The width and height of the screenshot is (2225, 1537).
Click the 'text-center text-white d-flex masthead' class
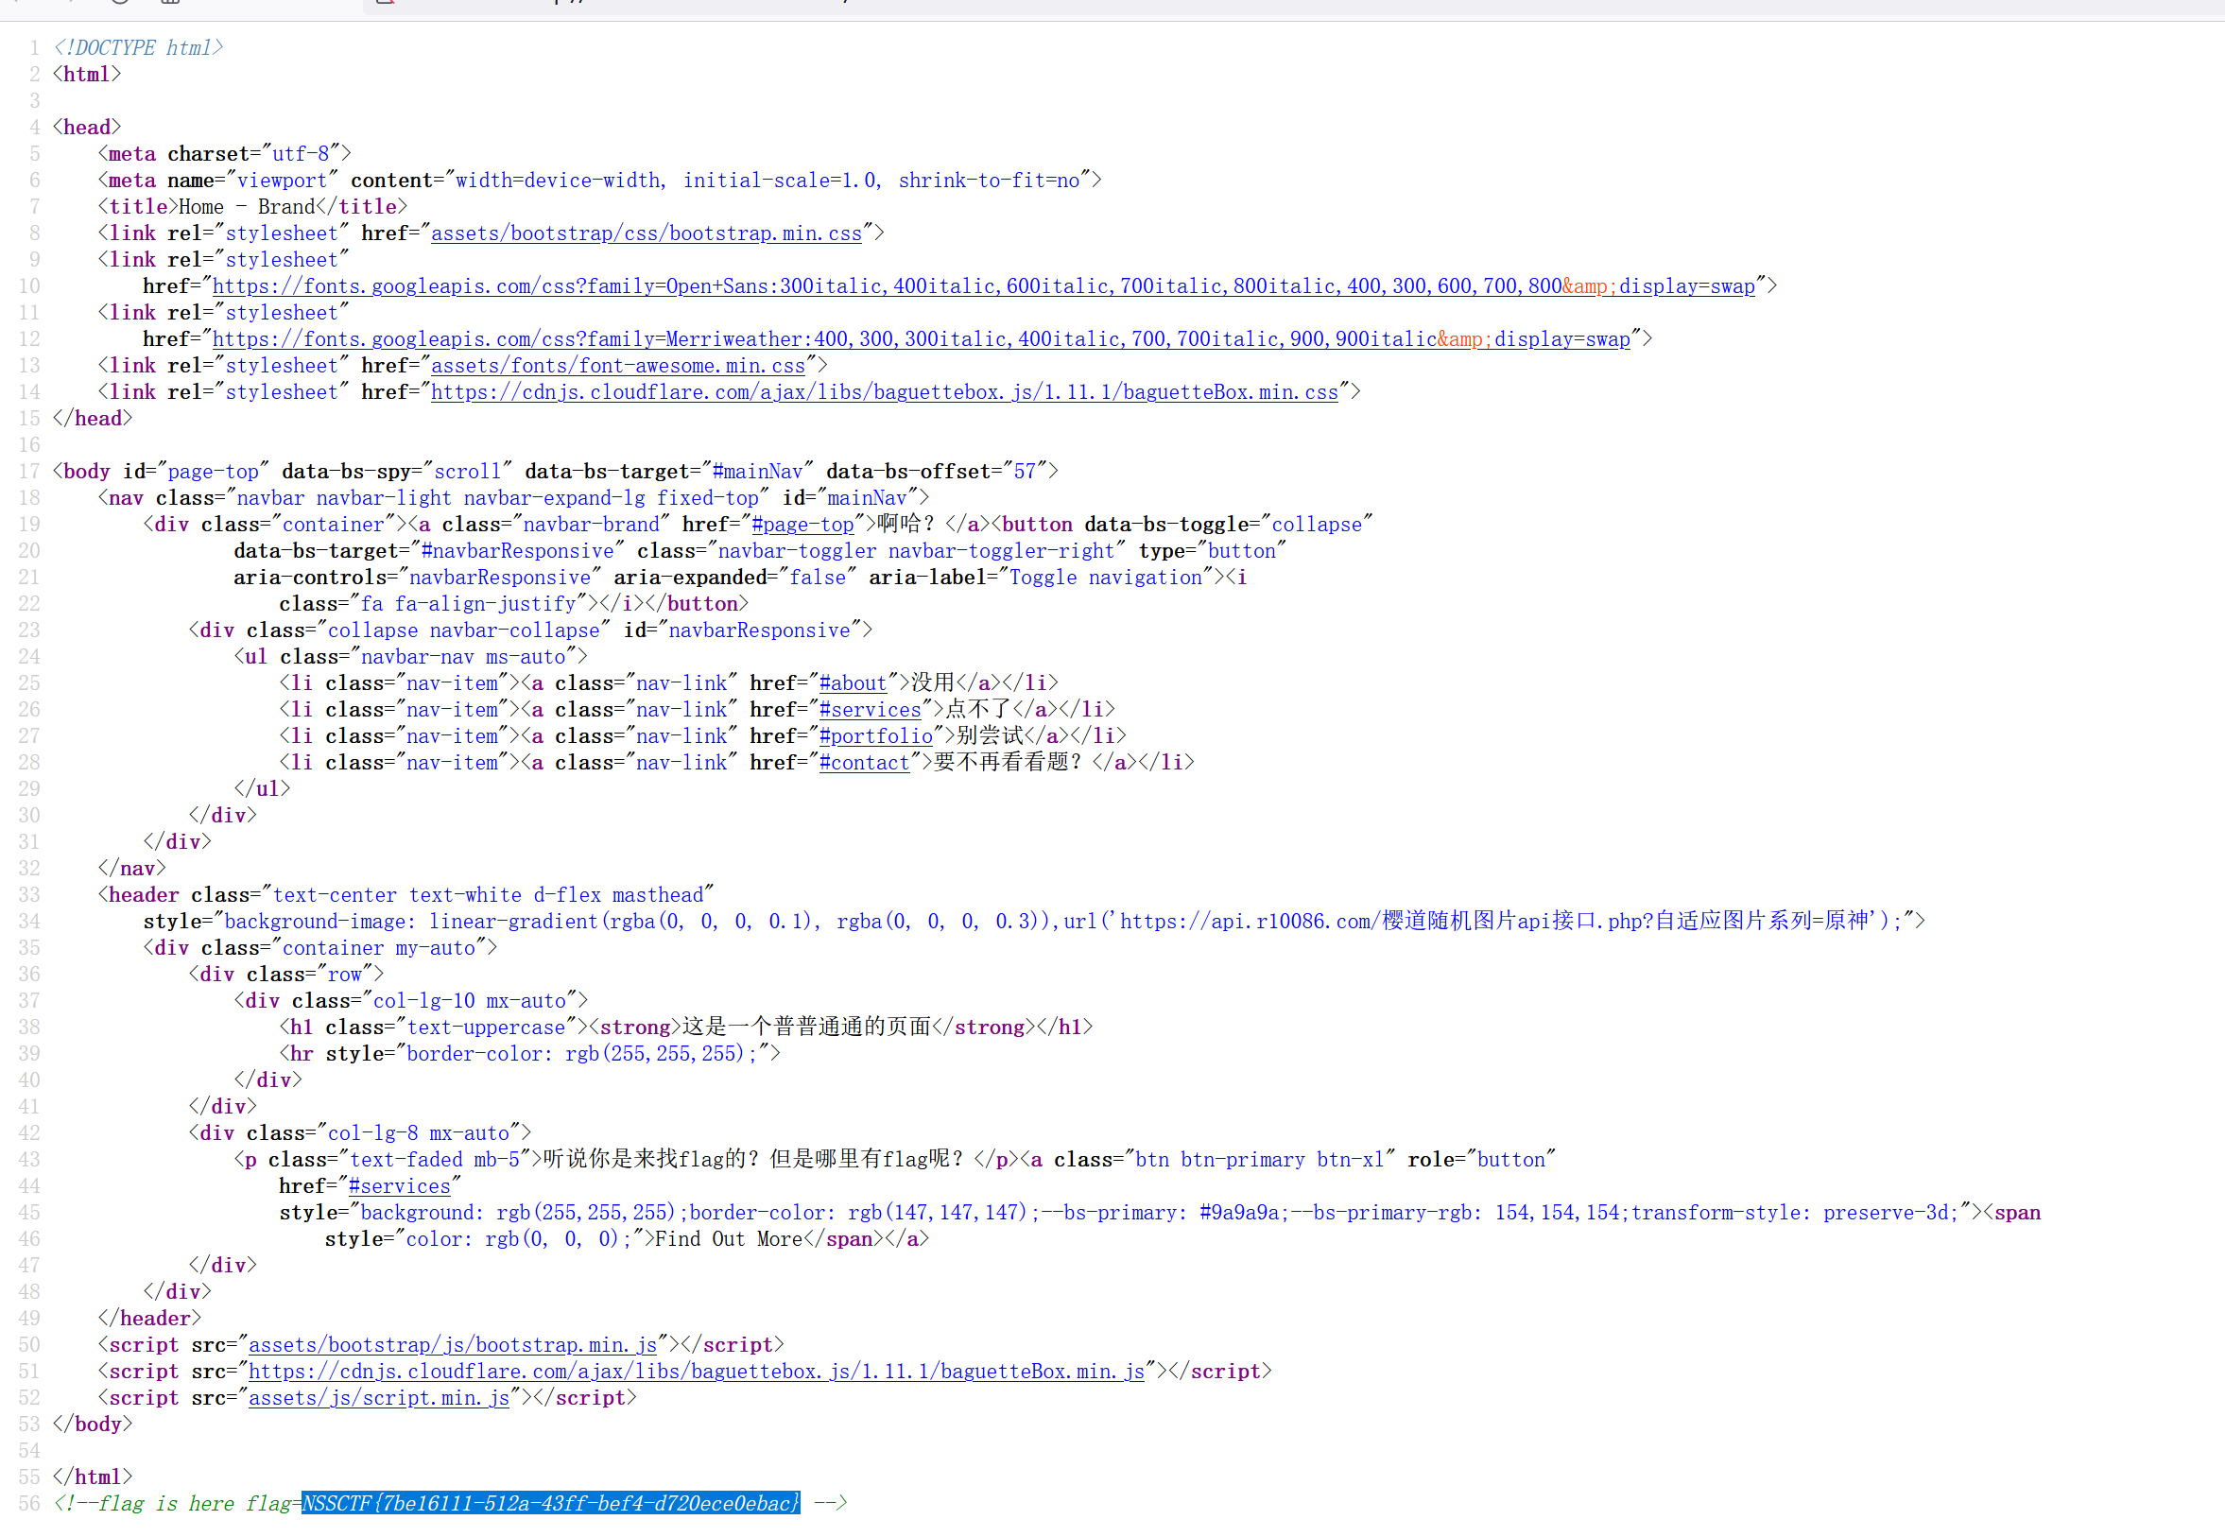click(x=488, y=895)
